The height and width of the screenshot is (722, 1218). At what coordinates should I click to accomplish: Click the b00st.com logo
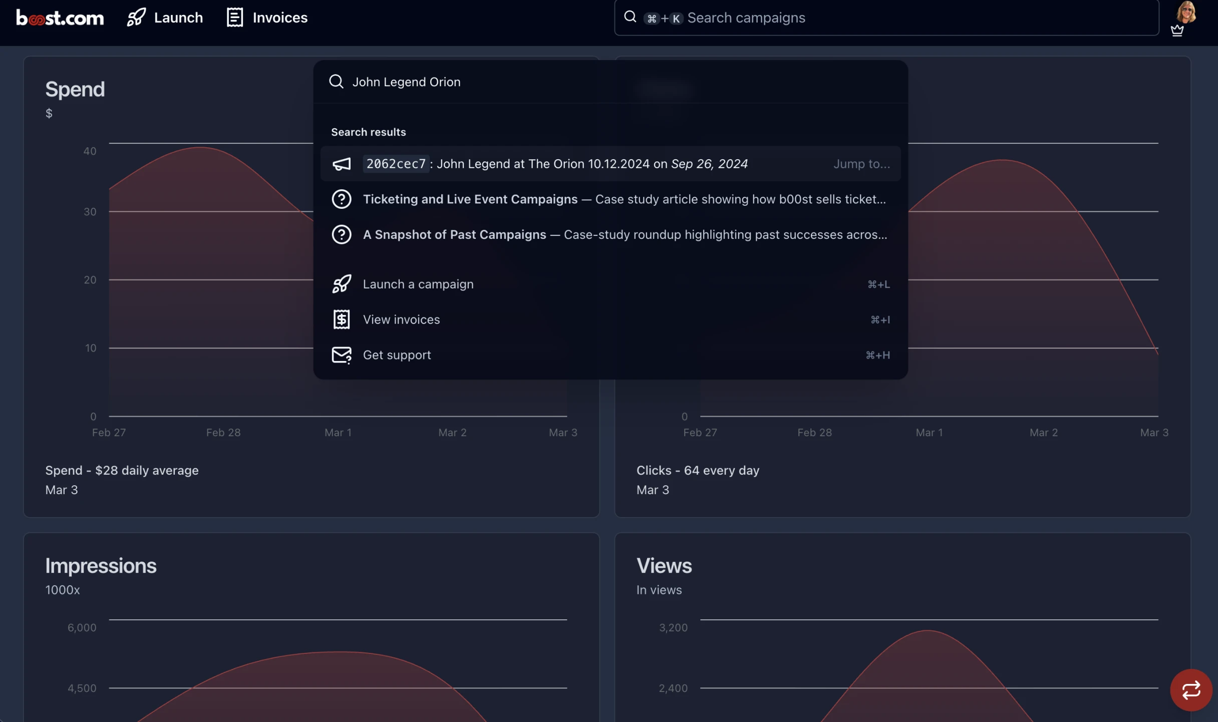(x=60, y=18)
